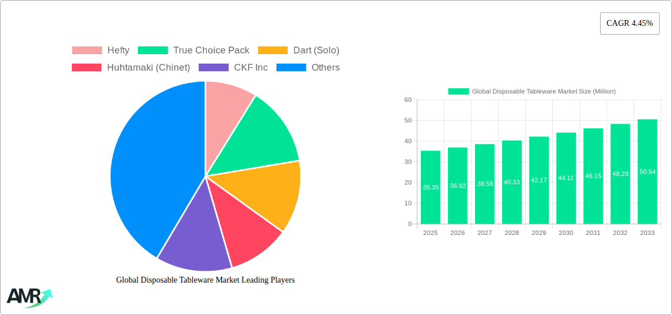Click the Global Disposable Tableware Market Leading Players title
Viewport: 672px width, 315px height.
(x=205, y=280)
